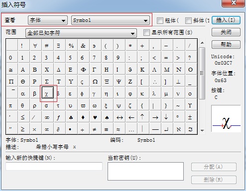This screenshot has width=246, height=191.
Task: Tick the 显示所有范围 checkbox
Action: click(x=146, y=32)
